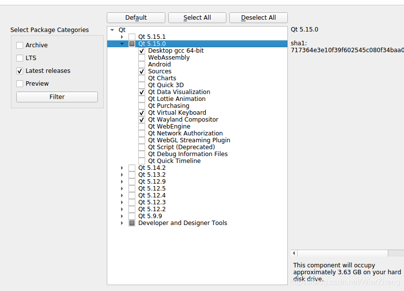Check Qt WebEngine component

(141, 126)
